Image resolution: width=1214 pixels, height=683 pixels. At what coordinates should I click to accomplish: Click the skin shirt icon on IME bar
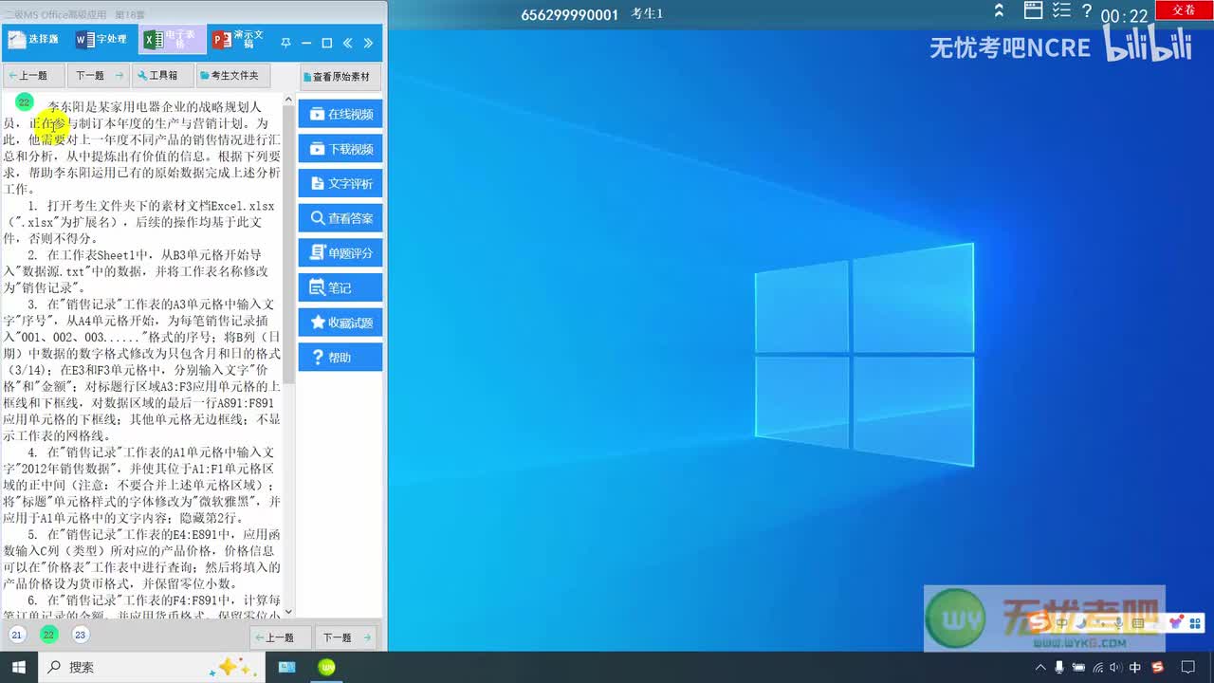click(1176, 623)
